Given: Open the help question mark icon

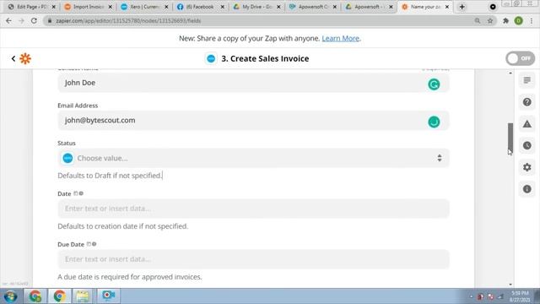Looking at the screenshot, I should click(526, 102).
